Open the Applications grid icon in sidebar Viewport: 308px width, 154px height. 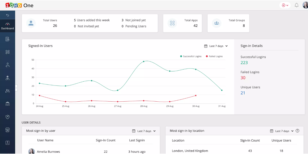click(x=7, y=52)
